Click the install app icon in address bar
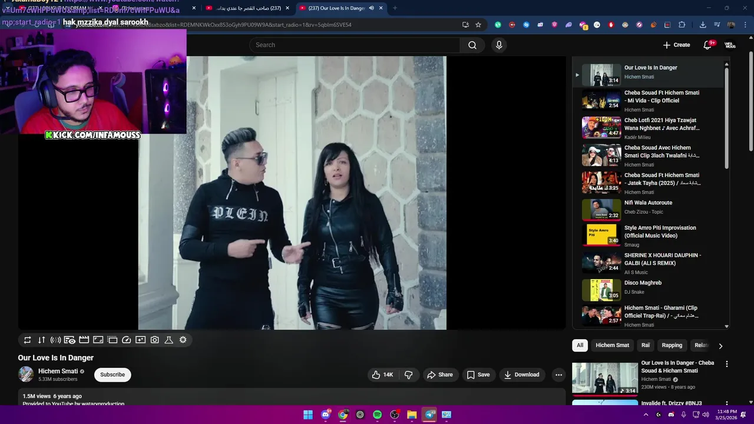Image resolution: width=754 pixels, height=424 pixels. pyautogui.click(x=465, y=25)
